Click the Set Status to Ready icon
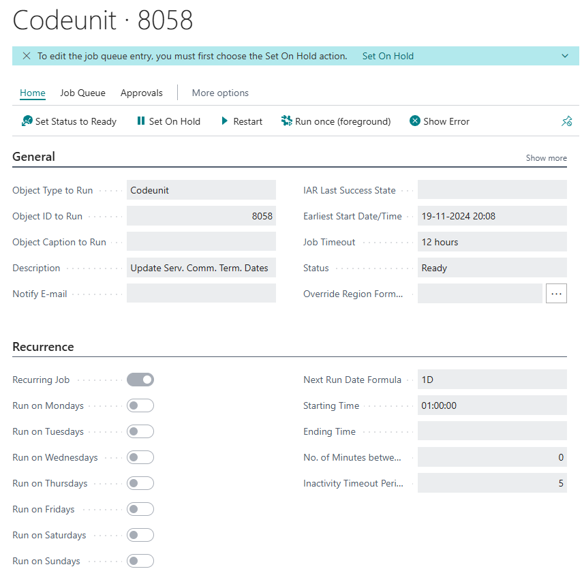This screenshot has height=584, width=582. 27,121
